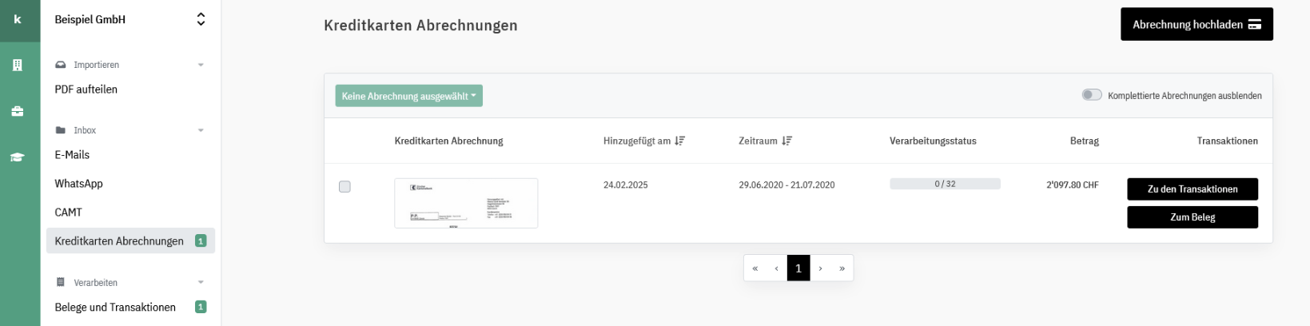Open the Beispiel GmbH company switcher
Screen dimensions: 1310x326
click(130, 20)
